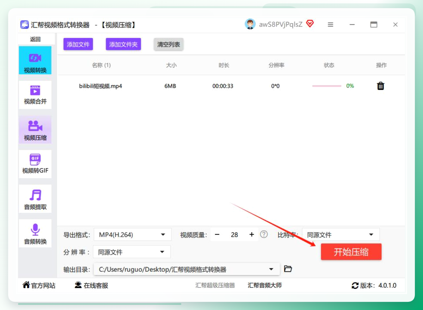Minimize the 汇帮视频格式转换器 window
The height and width of the screenshot is (310, 423).
(352, 25)
